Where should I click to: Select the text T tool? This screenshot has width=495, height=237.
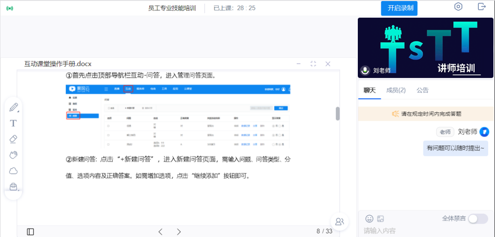pos(14,123)
